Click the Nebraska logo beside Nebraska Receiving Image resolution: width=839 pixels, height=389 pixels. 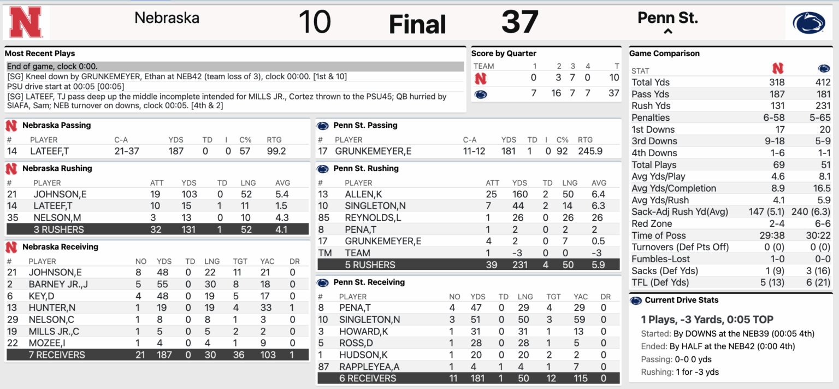(x=11, y=246)
